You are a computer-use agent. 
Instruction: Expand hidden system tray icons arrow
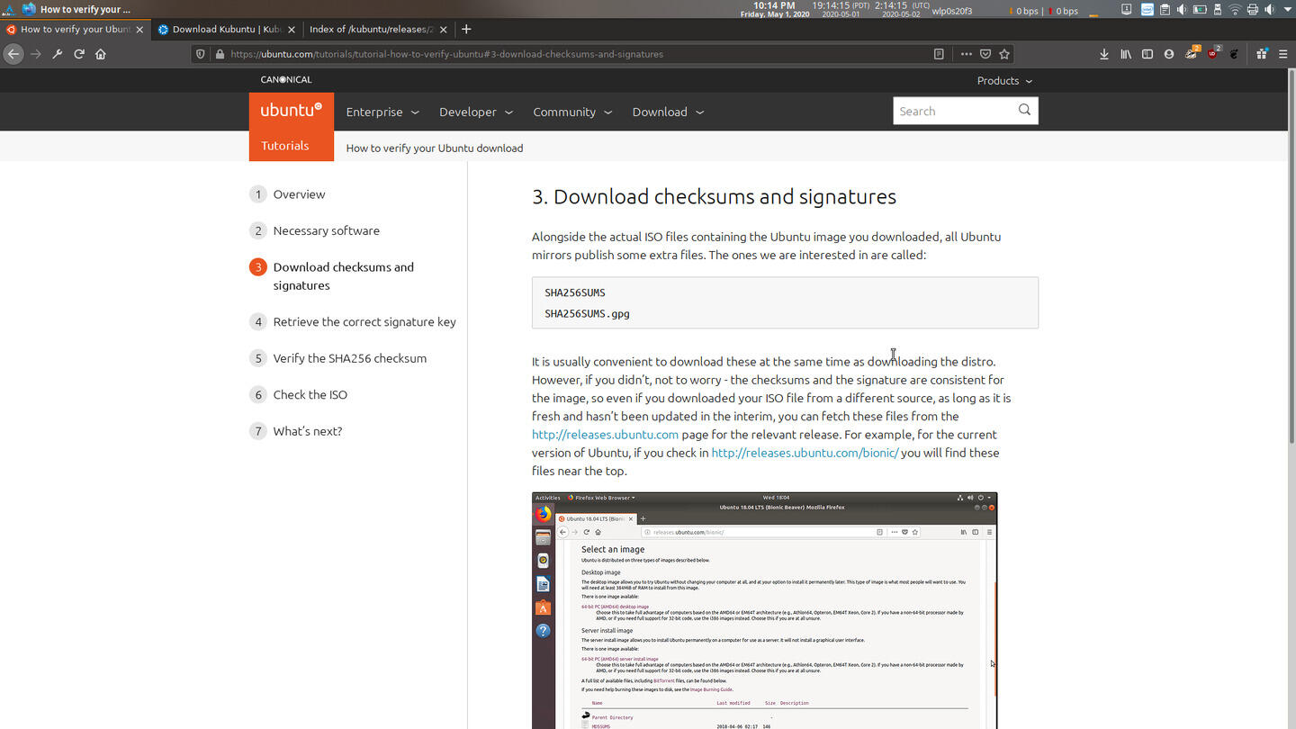coord(1288,9)
